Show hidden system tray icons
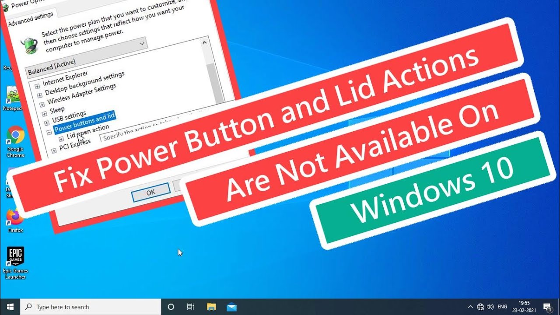Viewport: 560px width, 315px height. [x=470, y=307]
